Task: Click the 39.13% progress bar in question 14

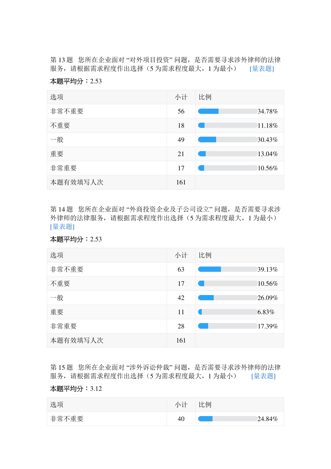Action: (227, 269)
